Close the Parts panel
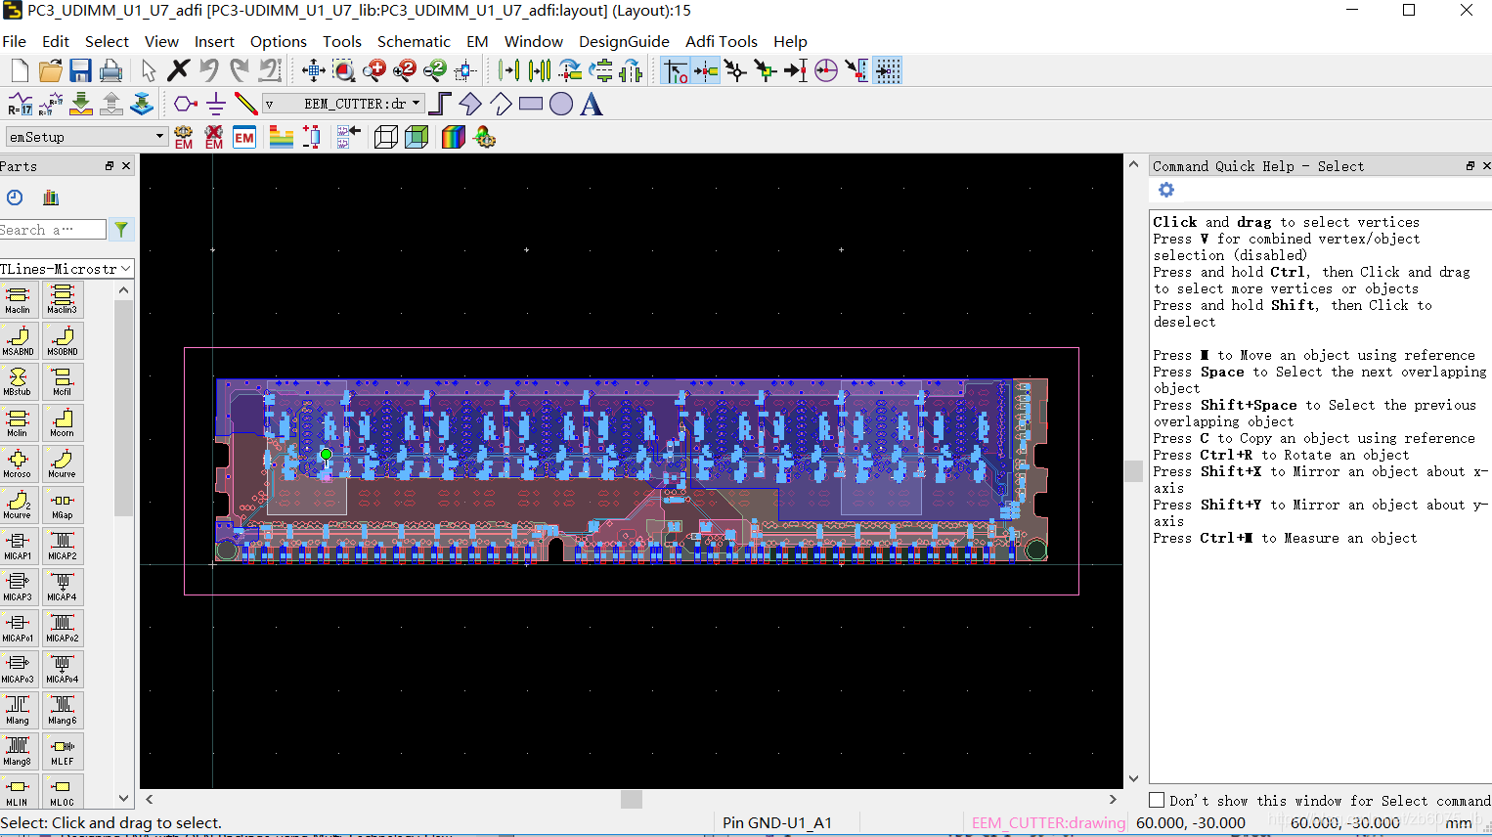Image resolution: width=1492 pixels, height=837 pixels. point(126,166)
